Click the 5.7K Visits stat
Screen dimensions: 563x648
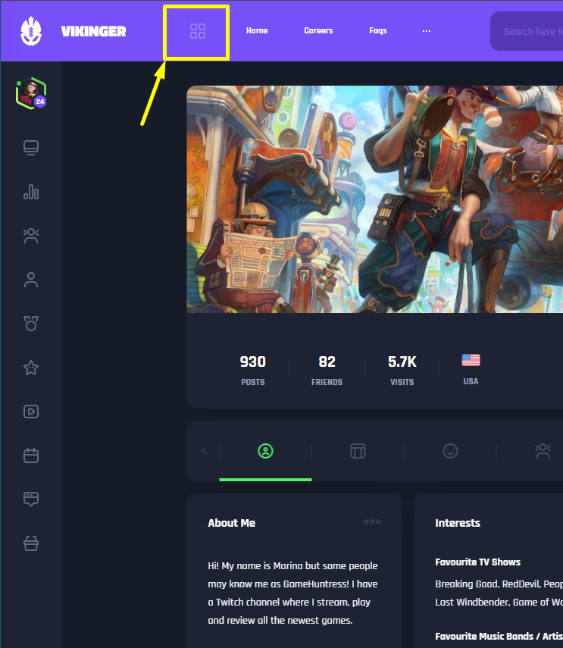[x=402, y=371]
